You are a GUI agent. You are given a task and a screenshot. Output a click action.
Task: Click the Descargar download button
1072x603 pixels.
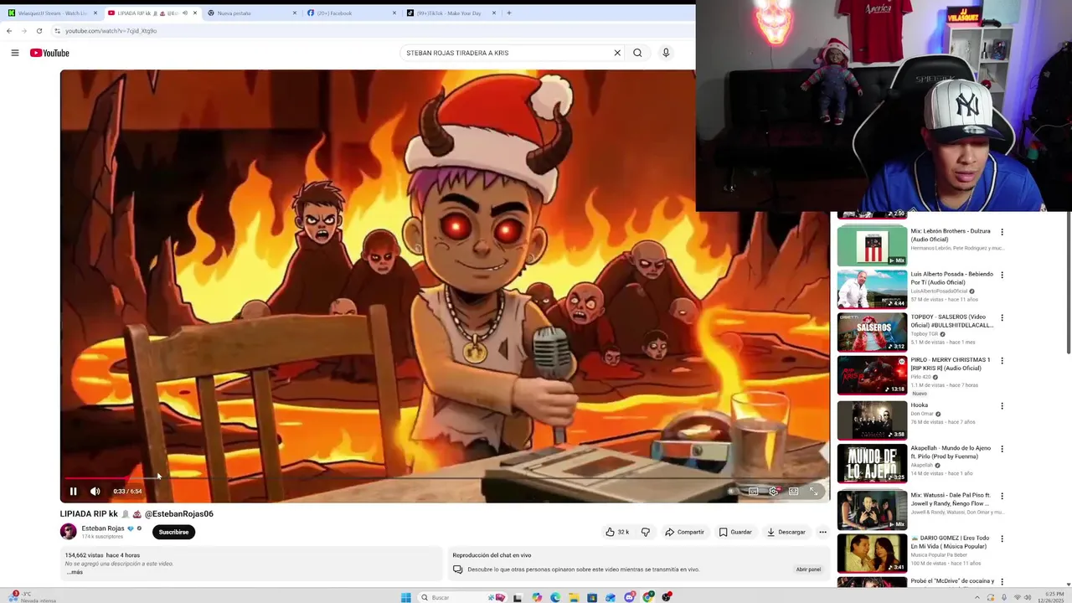point(786,532)
